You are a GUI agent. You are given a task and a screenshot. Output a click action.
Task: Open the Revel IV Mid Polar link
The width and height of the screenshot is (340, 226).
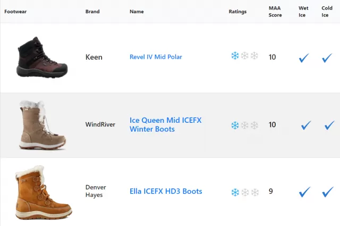(x=156, y=57)
